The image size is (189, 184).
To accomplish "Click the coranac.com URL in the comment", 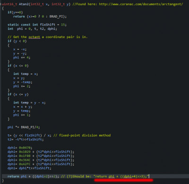I will pyautogui.click(x=141, y=4).
